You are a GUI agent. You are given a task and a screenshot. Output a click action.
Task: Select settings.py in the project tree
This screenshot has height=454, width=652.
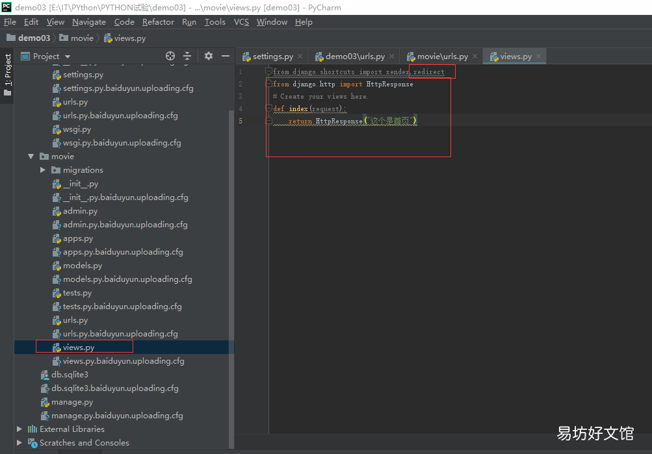pyautogui.click(x=78, y=75)
